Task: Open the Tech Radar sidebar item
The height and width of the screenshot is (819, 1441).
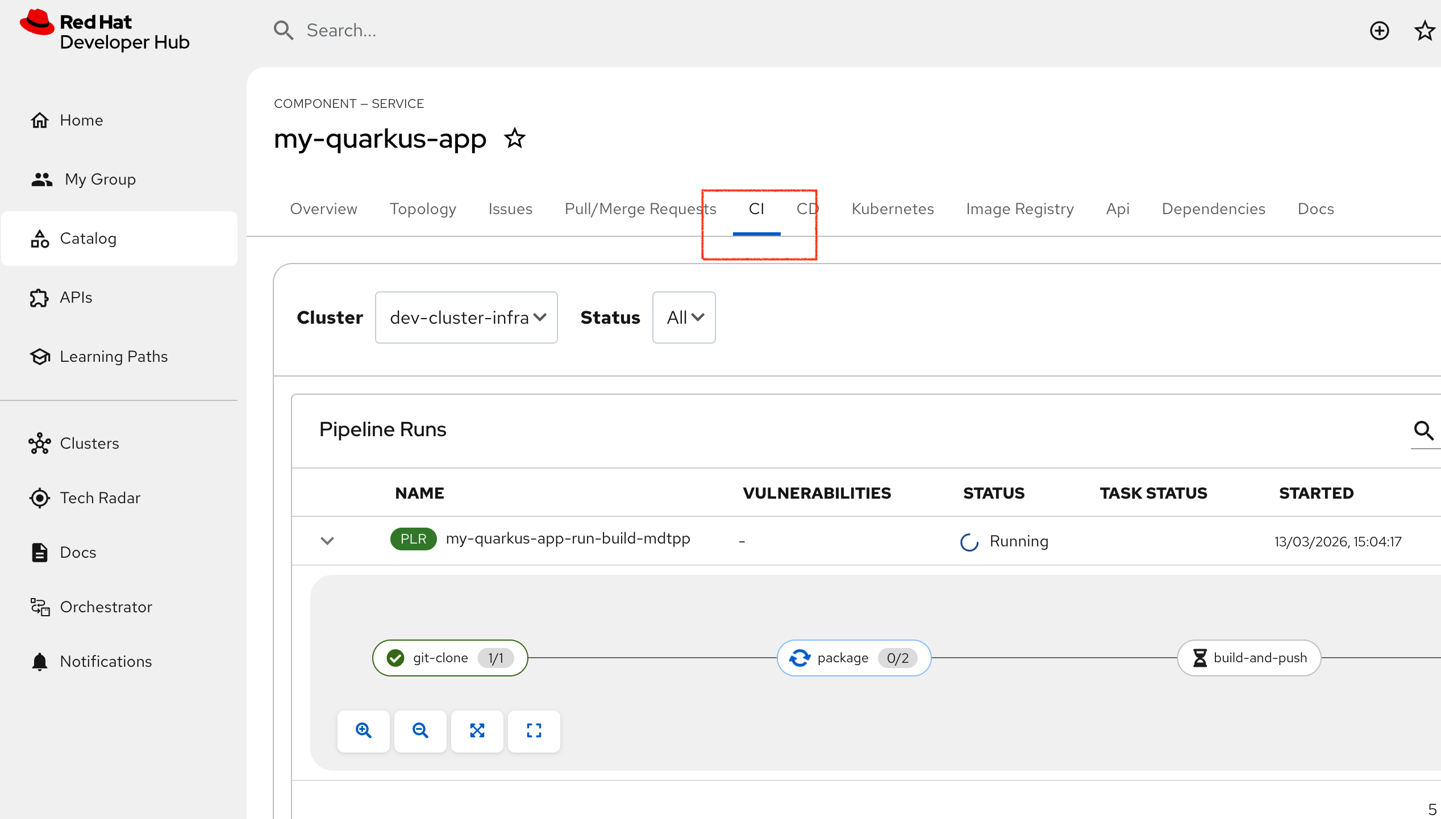Action: (100, 498)
